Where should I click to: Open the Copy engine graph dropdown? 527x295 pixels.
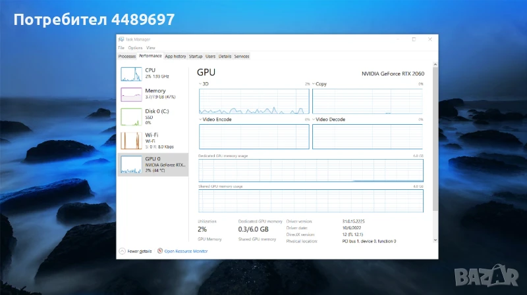[314, 84]
